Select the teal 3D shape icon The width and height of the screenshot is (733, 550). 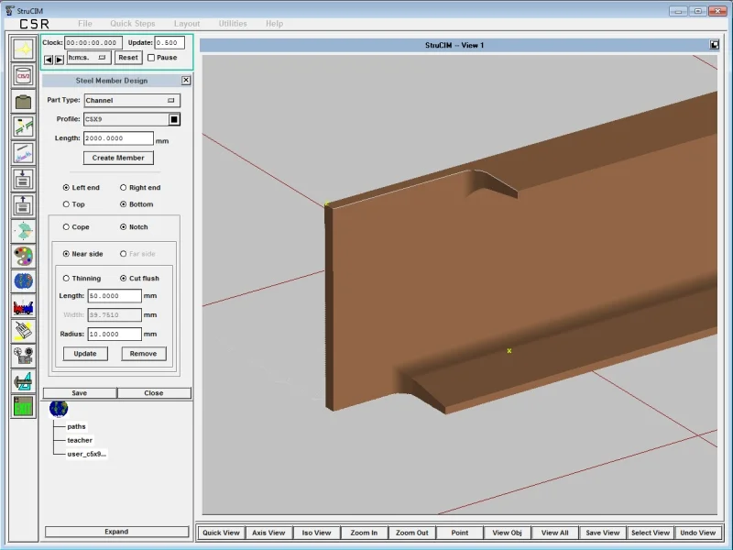[23, 231]
